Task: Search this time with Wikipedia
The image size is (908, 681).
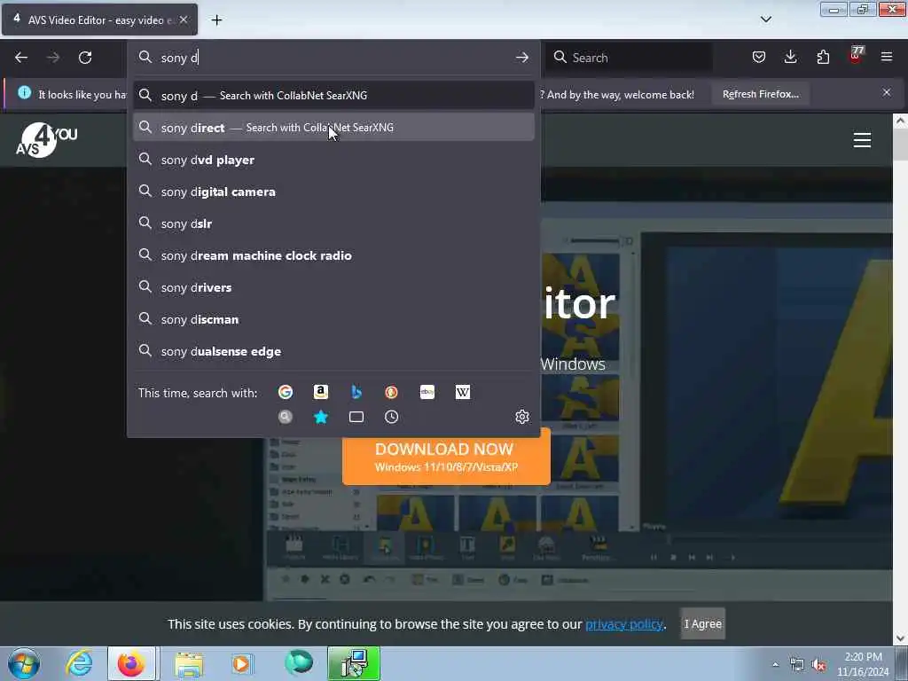Action: click(x=463, y=392)
